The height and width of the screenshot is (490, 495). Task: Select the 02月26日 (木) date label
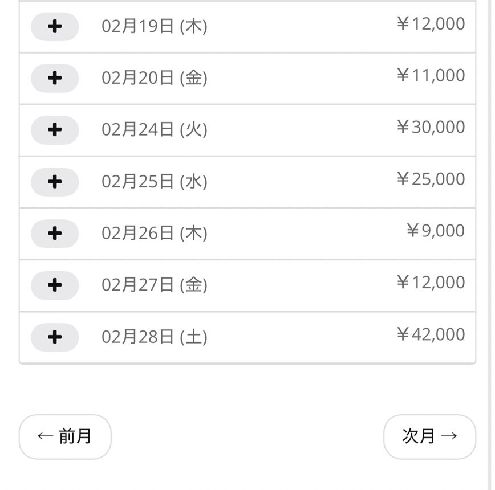tap(155, 234)
